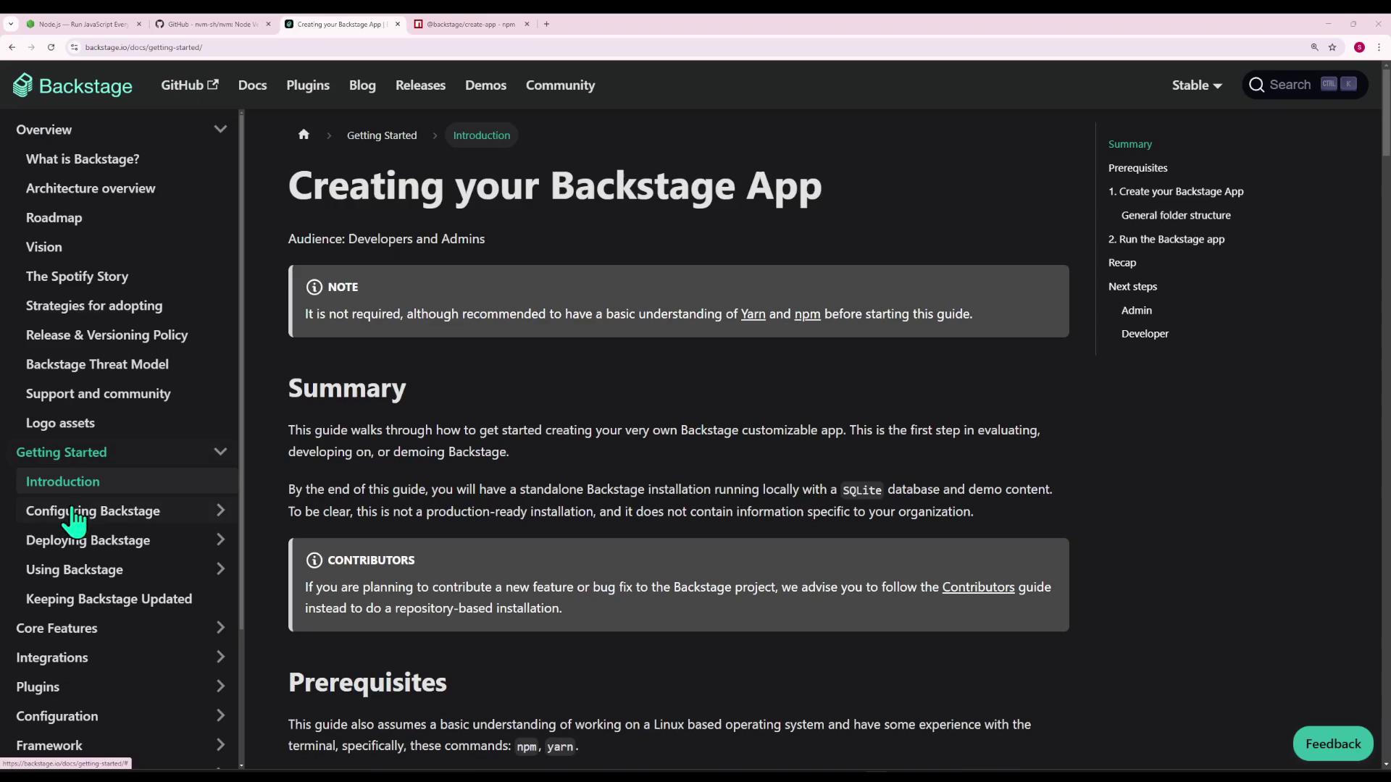This screenshot has width=1391, height=782.
Task: Bookmark page with star icon
Action: [1332, 47]
